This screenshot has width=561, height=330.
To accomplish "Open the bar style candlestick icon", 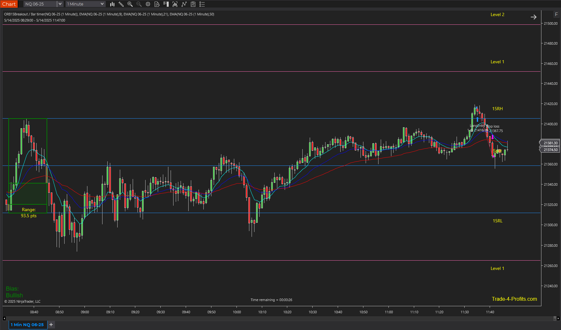I will (x=112, y=4).
